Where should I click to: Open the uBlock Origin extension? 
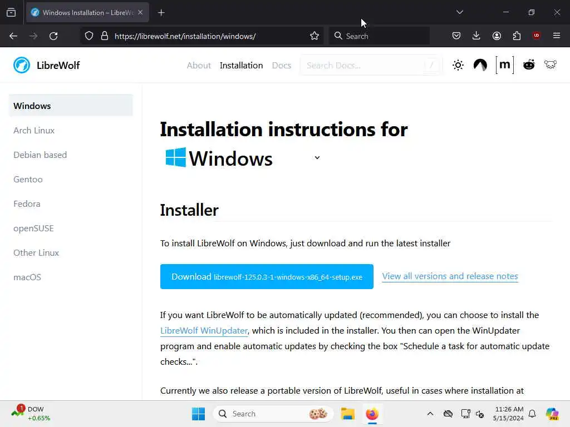click(x=536, y=36)
